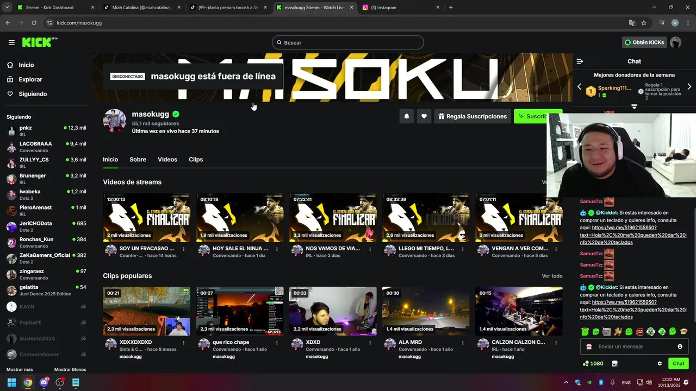Screen dimensions: 696x391
Task: Open the NOS VAMOS DE VIA... video thumbnail
Action: (x=333, y=217)
